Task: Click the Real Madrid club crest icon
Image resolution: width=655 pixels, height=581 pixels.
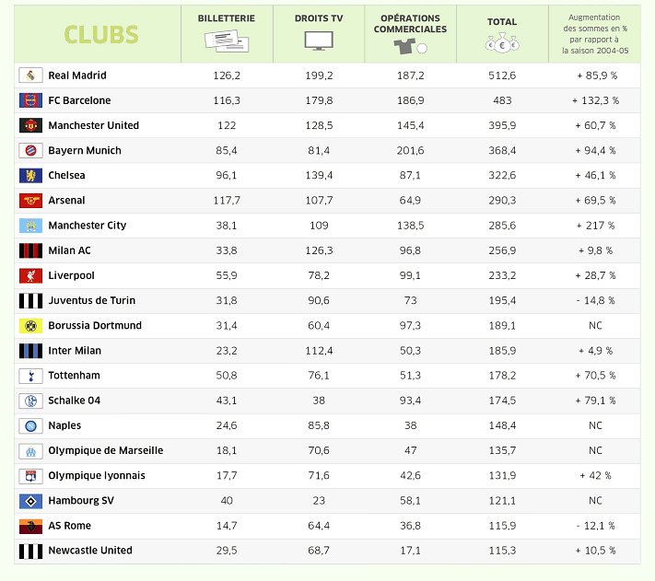Action: 30,76
